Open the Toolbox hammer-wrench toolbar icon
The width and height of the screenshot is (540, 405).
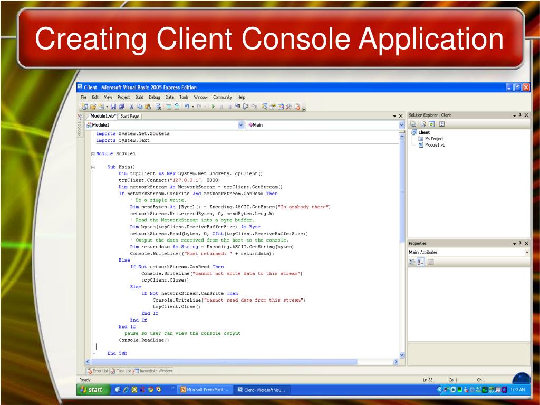click(288, 107)
